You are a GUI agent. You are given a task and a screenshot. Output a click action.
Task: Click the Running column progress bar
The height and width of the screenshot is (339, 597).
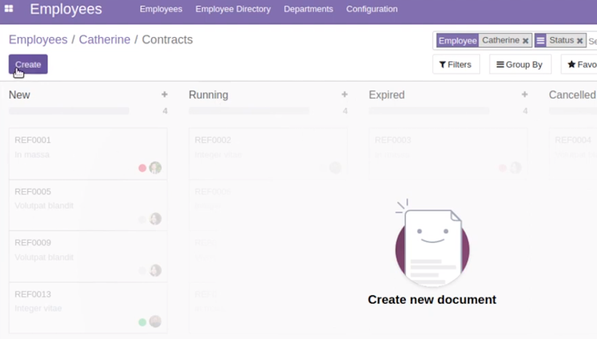point(249,111)
